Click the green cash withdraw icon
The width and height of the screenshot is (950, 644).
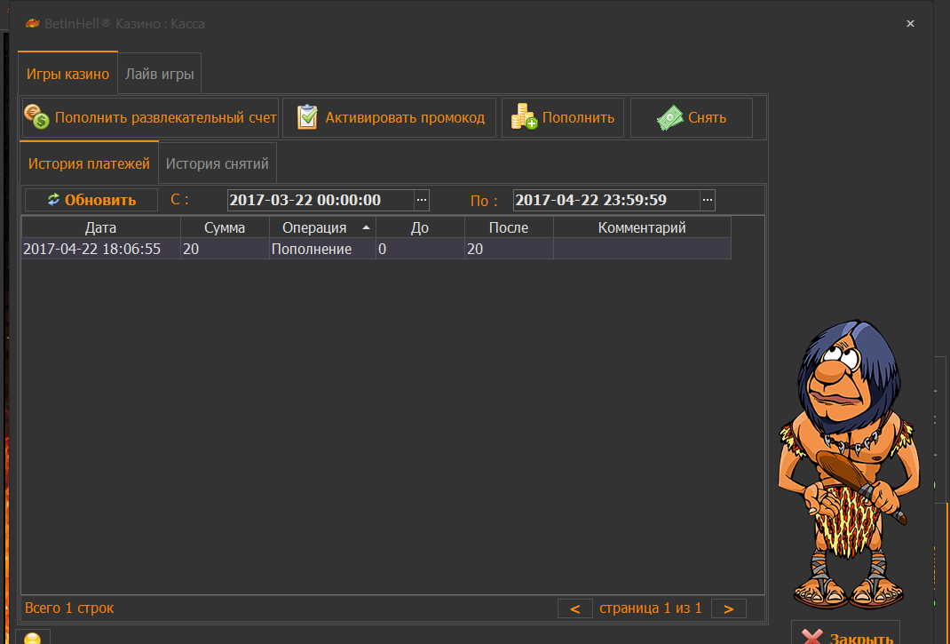click(x=670, y=117)
